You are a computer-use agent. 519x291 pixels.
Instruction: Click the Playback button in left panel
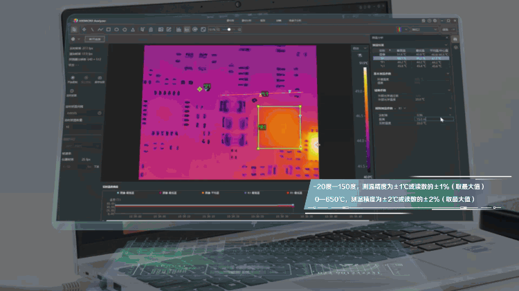point(72,79)
